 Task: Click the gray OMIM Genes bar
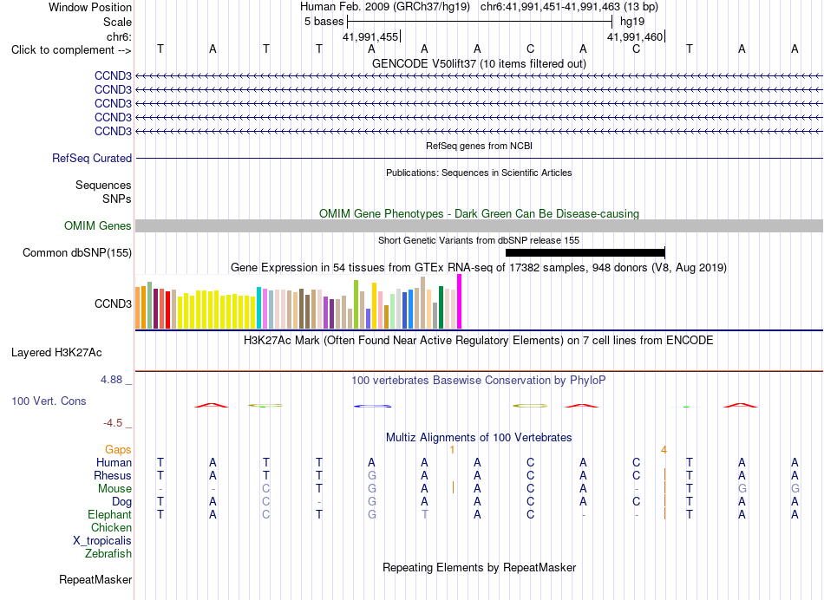pos(480,226)
